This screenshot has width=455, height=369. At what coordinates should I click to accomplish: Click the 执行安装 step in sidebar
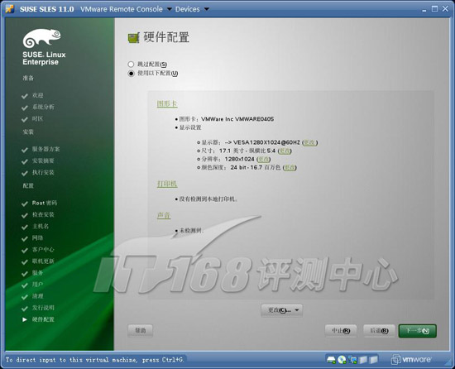tap(43, 172)
